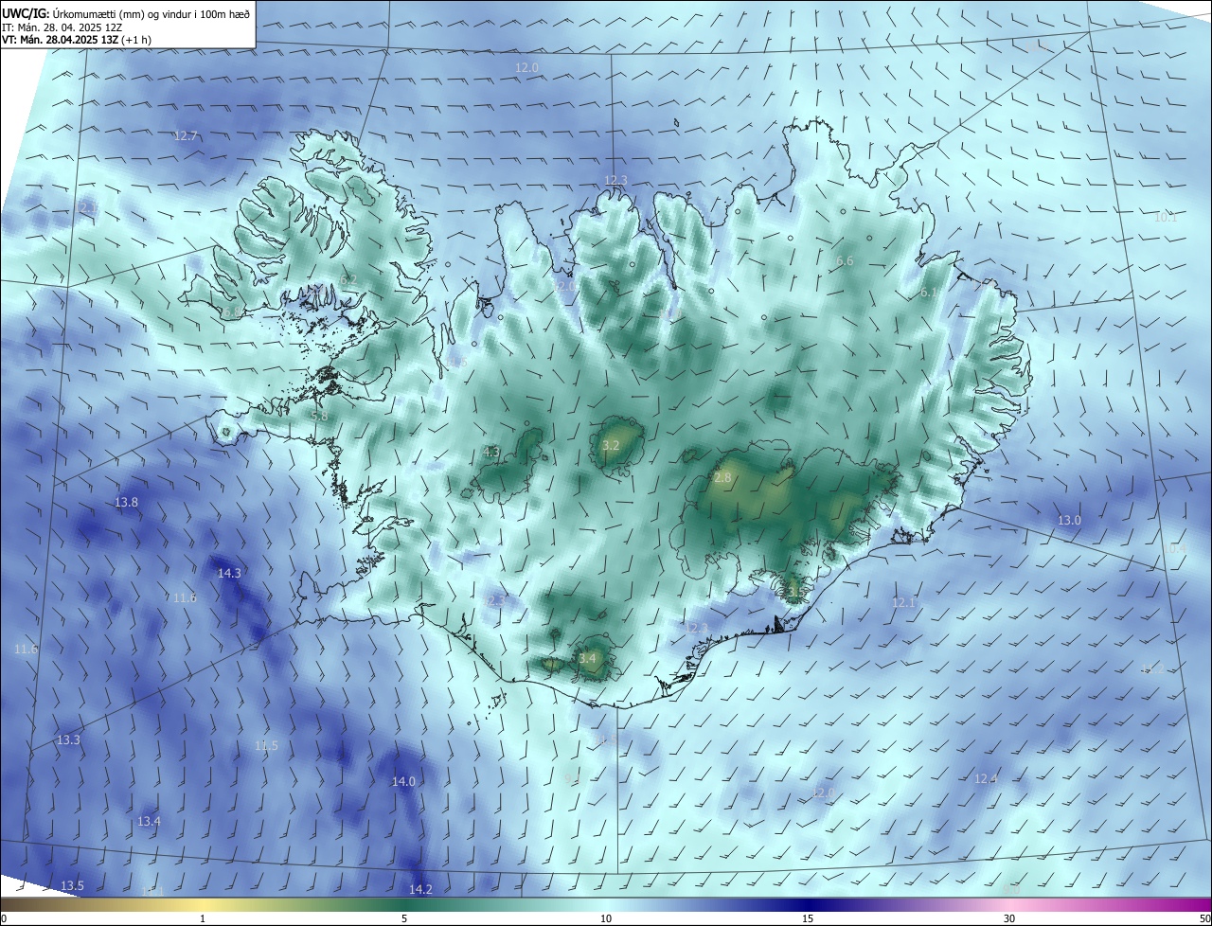Click the 12.1 value label on the map

coord(904,603)
